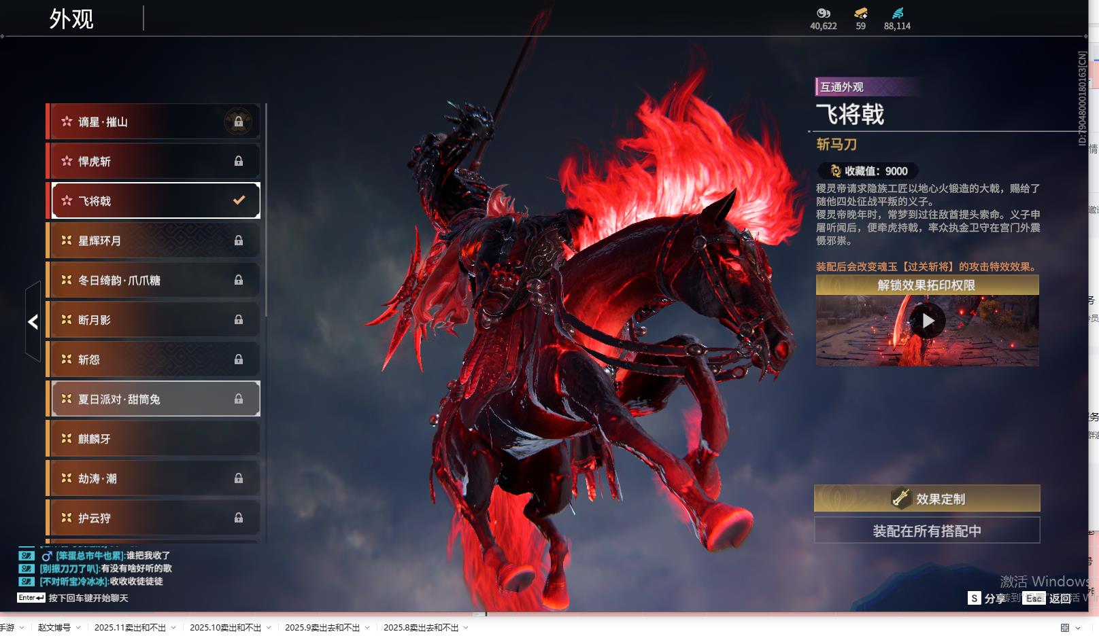This screenshot has width=1099, height=638.
Task: Open the dropdown arrow on 2025.10卖出和不出 tab
Action: point(269,628)
